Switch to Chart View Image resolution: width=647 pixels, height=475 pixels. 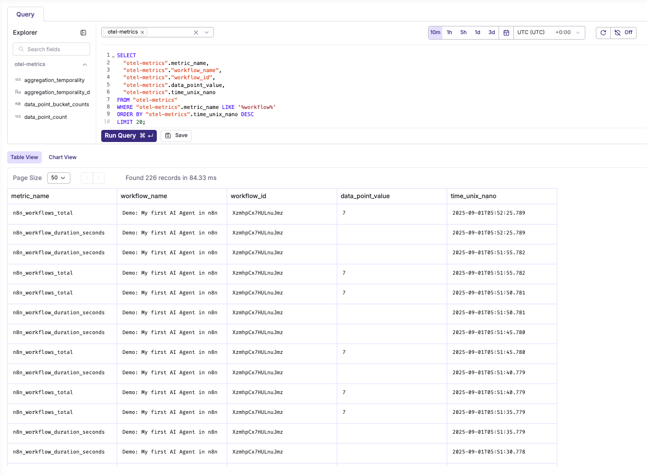(62, 157)
